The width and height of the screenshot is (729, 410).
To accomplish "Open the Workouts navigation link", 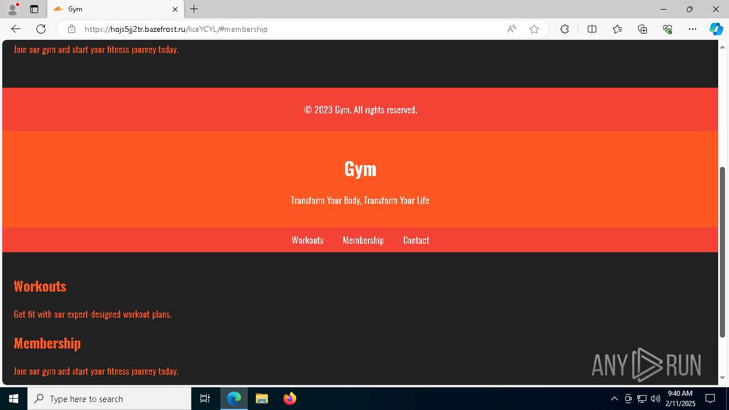I will 308,240.
